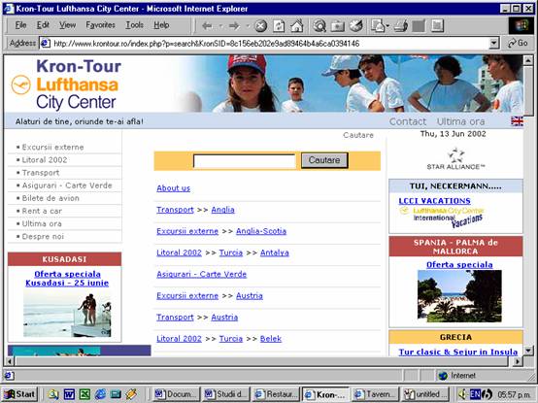The width and height of the screenshot is (538, 403).
Task: Open the Mail toolbar dropdown arrow
Action: pos(387,25)
